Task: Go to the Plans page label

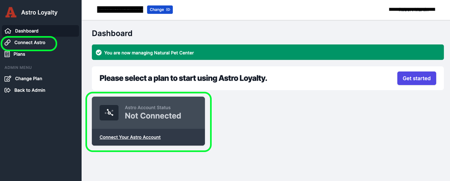Action: [20, 54]
